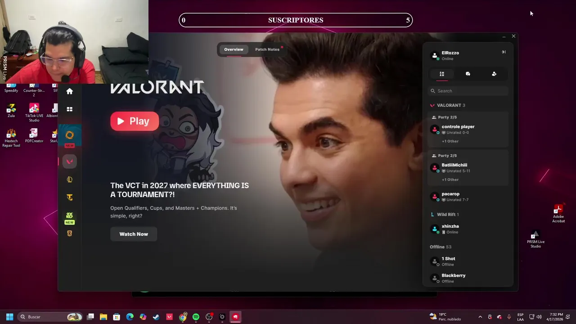576x324 pixels.
Task: Select offline friend Blackberry
Action: click(x=468, y=278)
